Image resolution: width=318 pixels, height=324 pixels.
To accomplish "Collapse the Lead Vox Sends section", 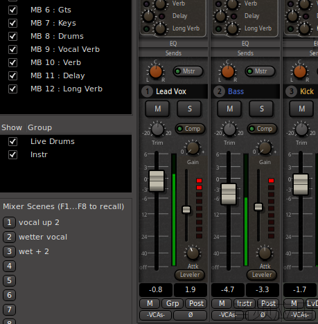I will click(173, 53).
